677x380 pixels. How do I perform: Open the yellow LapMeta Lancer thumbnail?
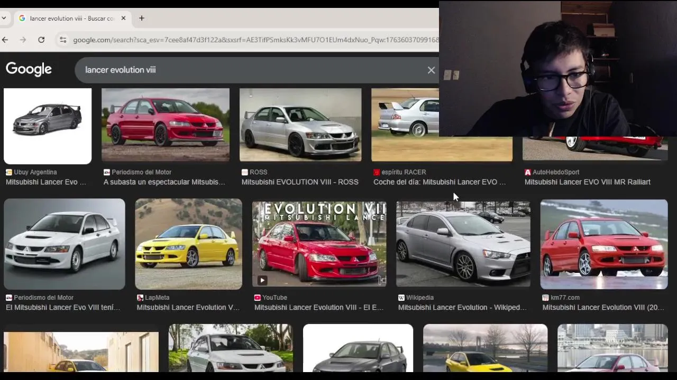pos(188,244)
